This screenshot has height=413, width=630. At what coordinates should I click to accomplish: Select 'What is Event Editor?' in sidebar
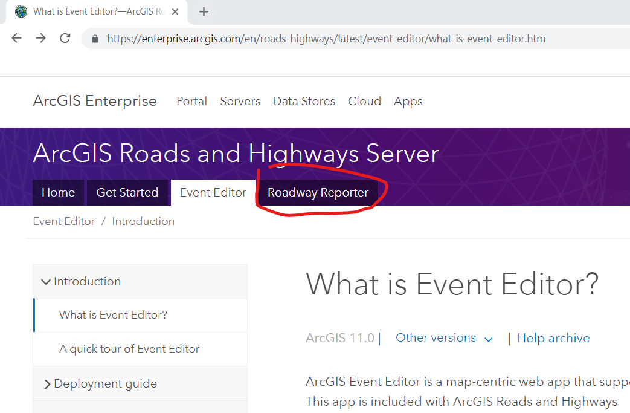point(141,315)
